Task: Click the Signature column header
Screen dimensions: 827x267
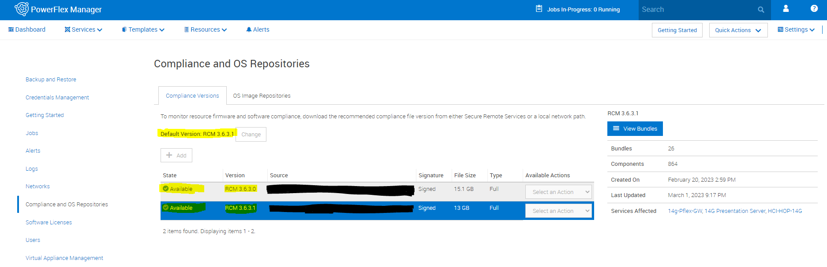Action: (431, 176)
